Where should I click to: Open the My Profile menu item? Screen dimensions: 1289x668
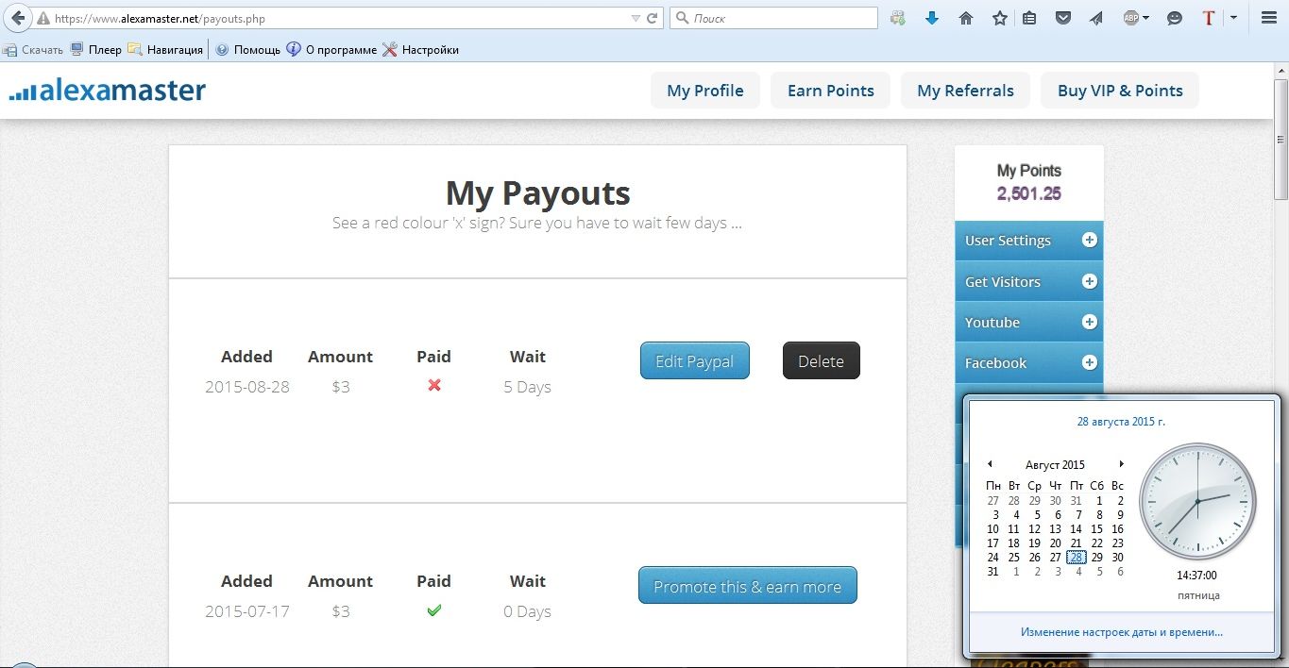point(704,91)
